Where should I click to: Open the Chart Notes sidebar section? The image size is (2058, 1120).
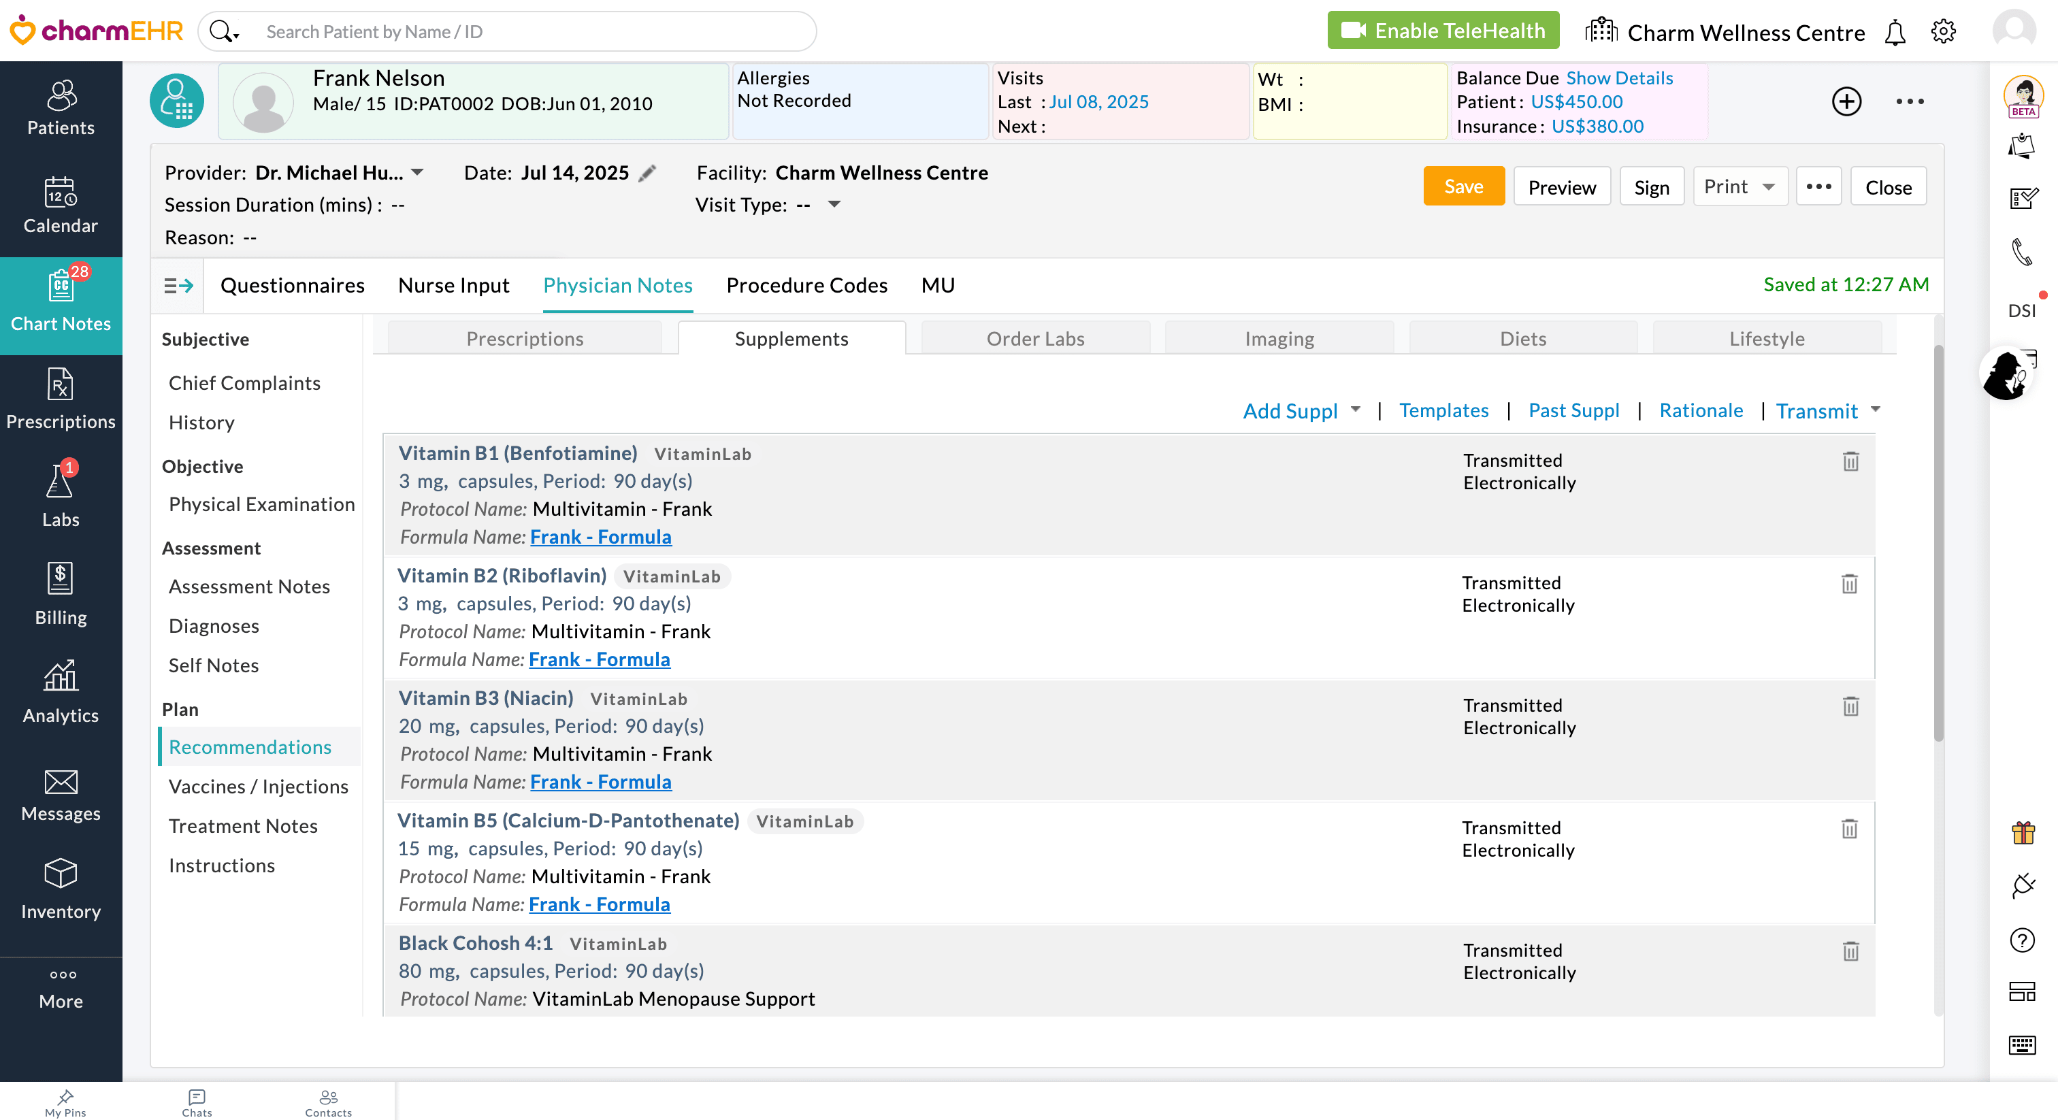(x=61, y=306)
